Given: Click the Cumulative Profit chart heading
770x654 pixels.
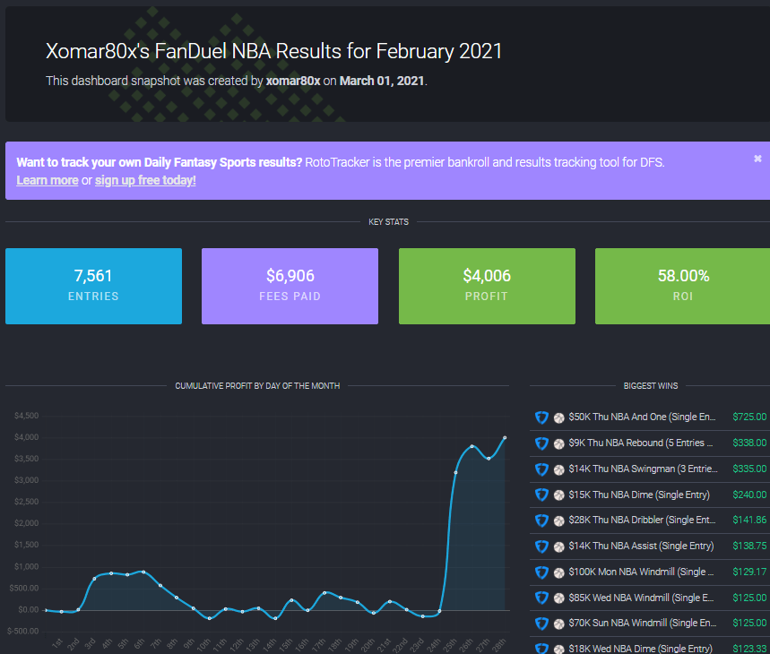Looking at the screenshot, I should pos(257,386).
